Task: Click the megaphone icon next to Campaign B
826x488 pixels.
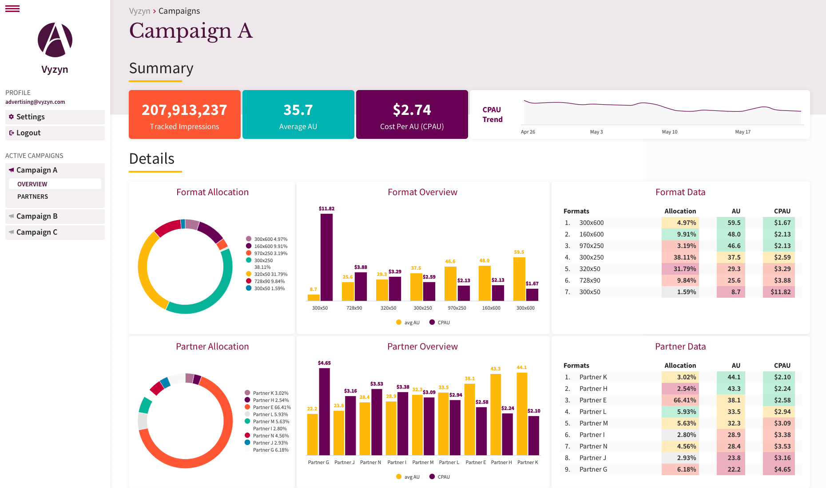Action: coord(11,216)
